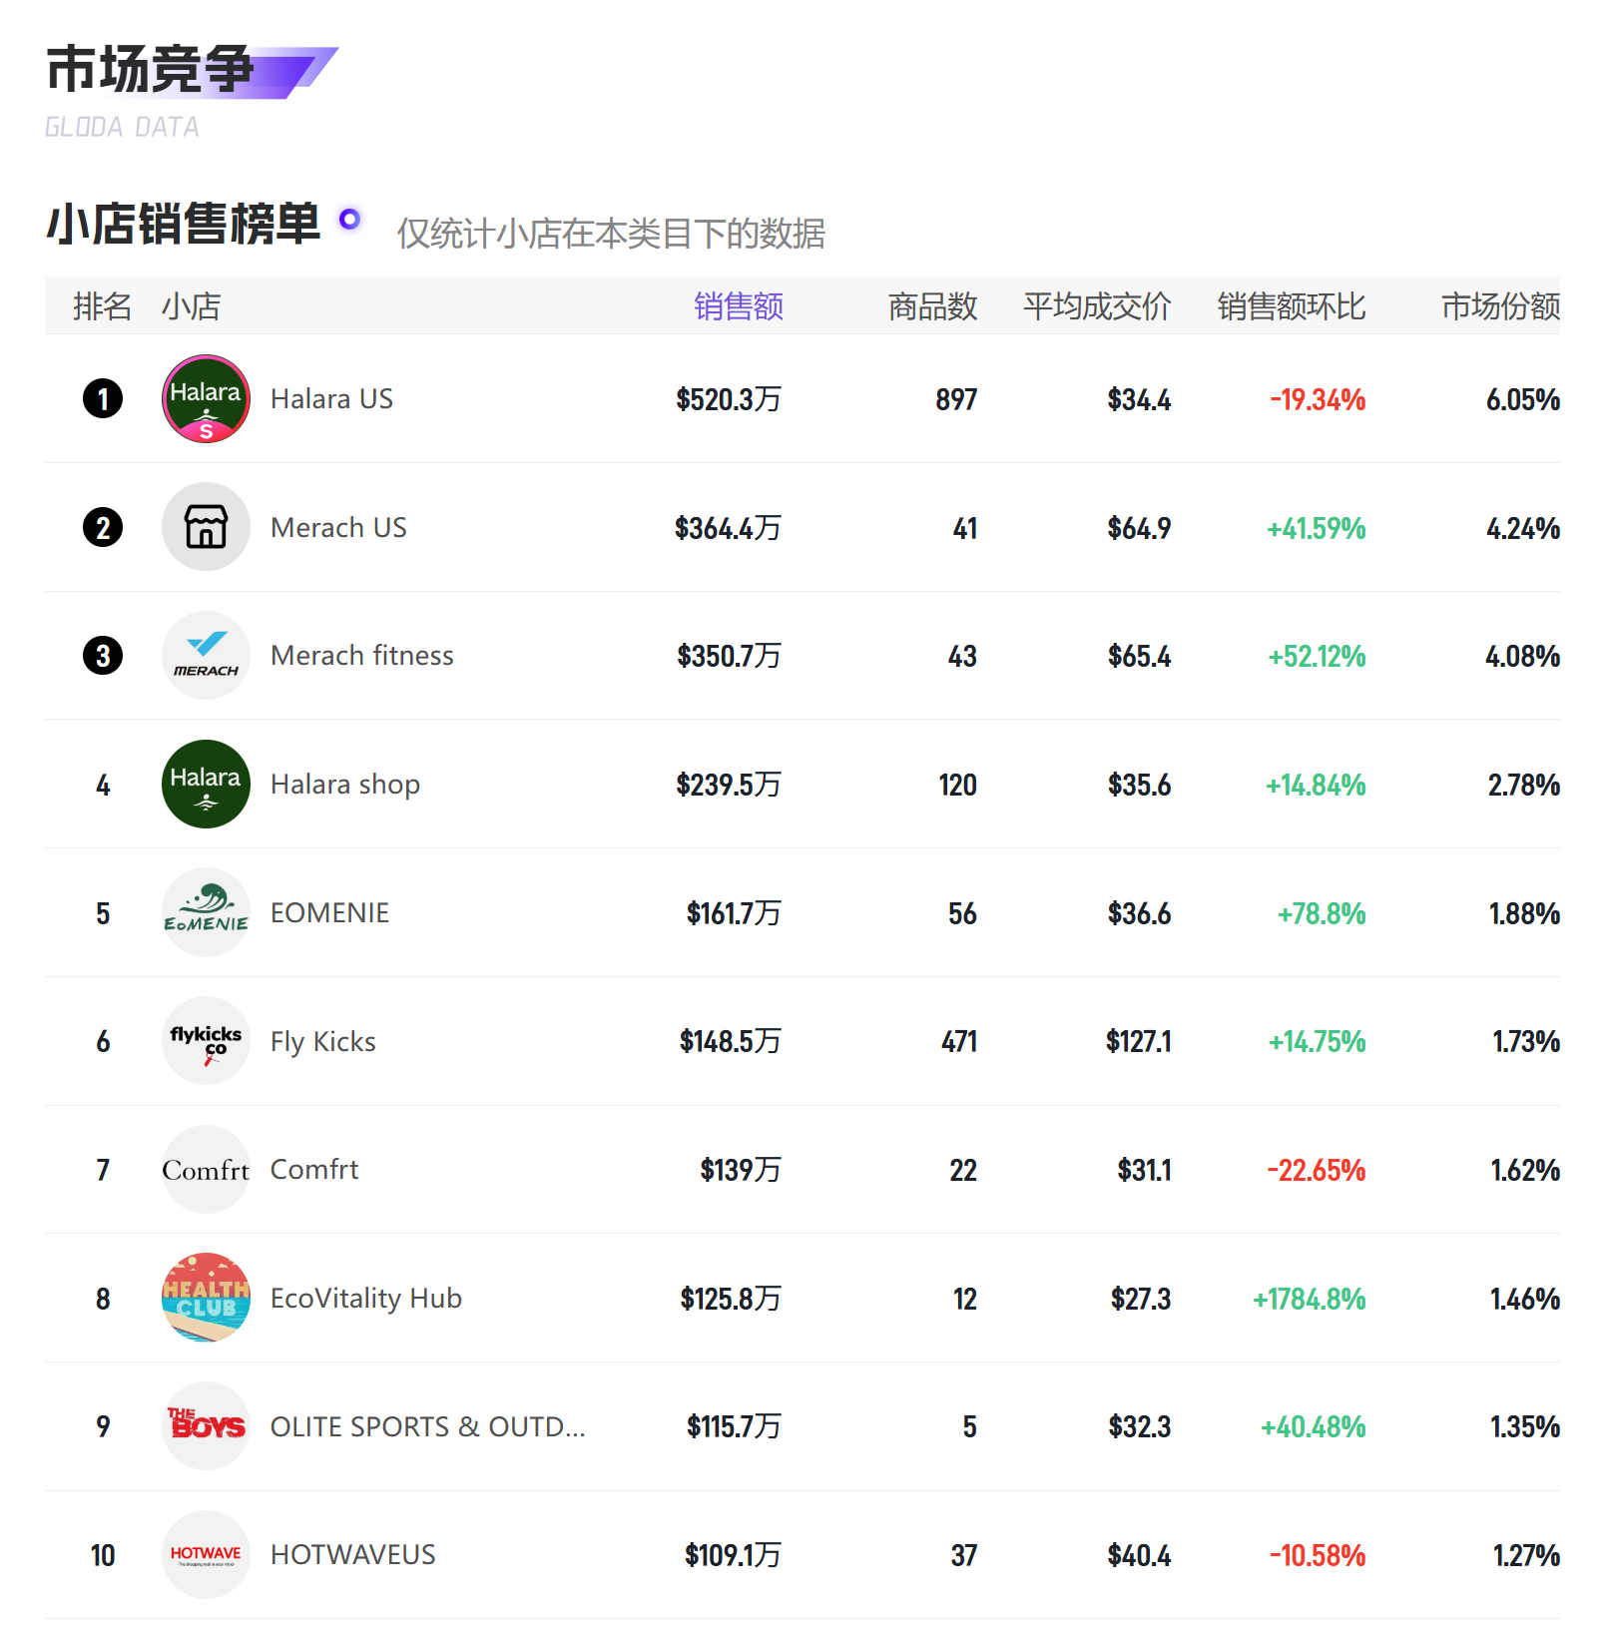The image size is (1609, 1629).
Task: Click the Fly Kicks logo
Action: click(206, 1041)
